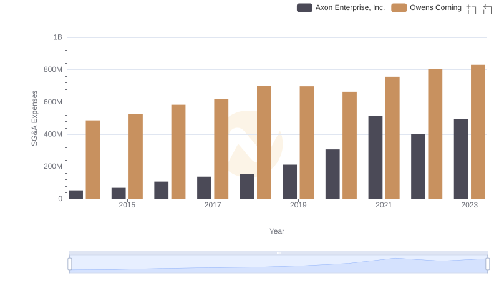The width and height of the screenshot is (499, 288).
Task: Click the Axon Enterprise 2023 dark bar
Action: 461,159
